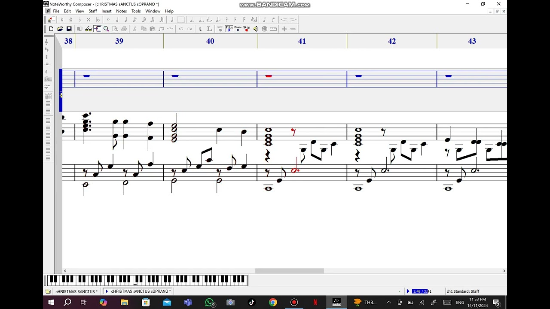Open Google Chrome from the taskbar

click(x=273, y=303)
